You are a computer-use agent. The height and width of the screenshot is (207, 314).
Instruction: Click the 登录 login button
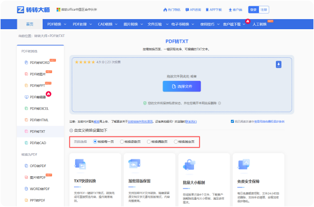[253, 10]
